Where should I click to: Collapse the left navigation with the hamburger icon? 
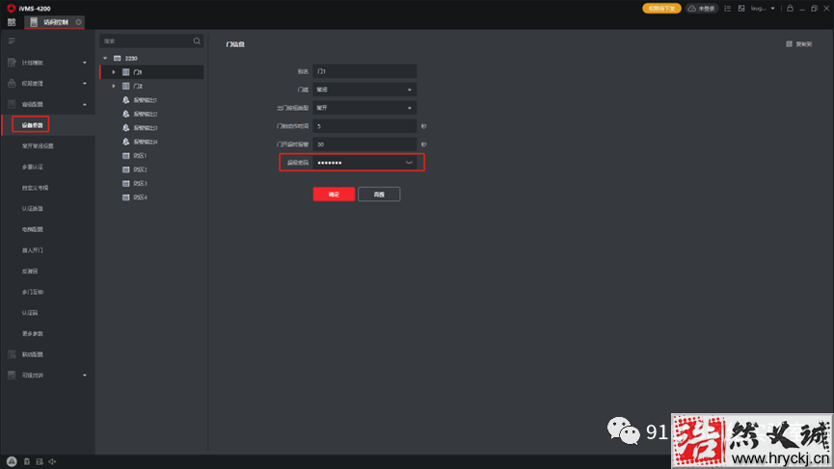click(12, 40)
